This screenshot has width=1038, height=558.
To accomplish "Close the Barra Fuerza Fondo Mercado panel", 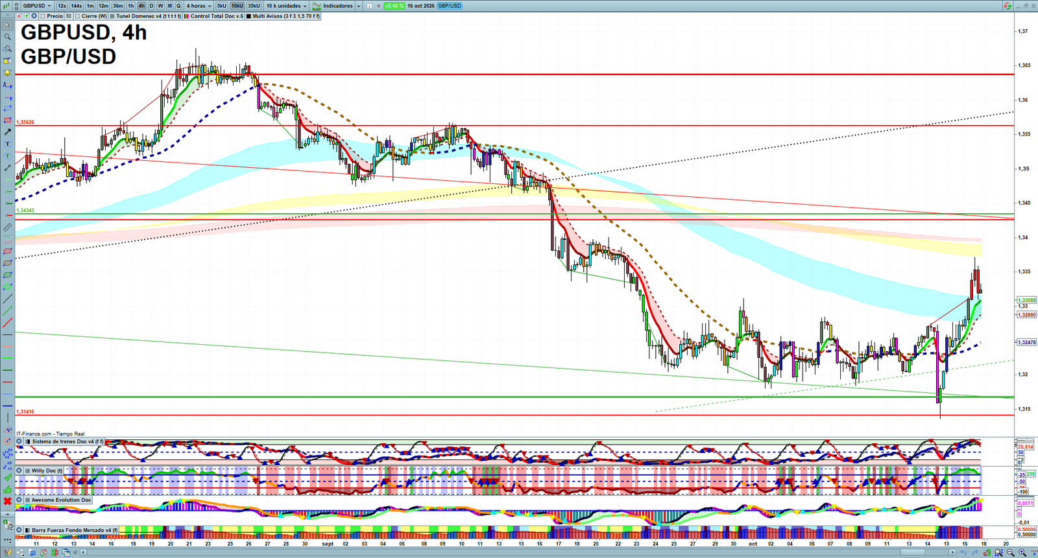I will [19, 530].
